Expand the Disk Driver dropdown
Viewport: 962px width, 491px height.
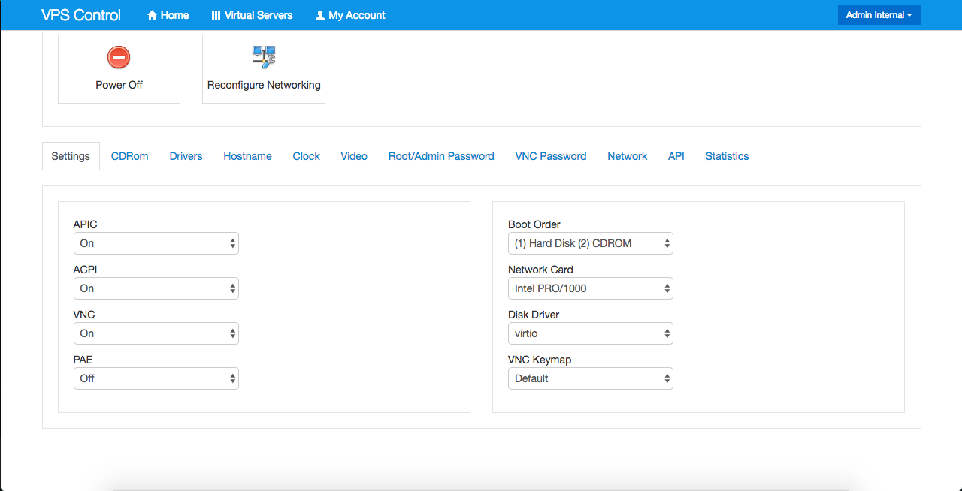point(591,333)
